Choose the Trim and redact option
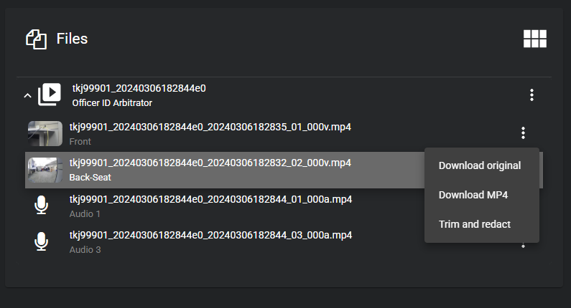 tap(475, 224)
